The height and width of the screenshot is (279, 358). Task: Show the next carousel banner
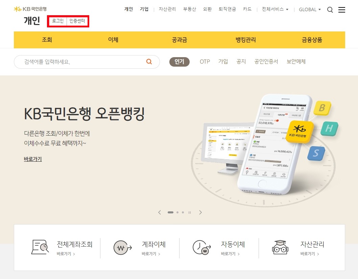200,212
